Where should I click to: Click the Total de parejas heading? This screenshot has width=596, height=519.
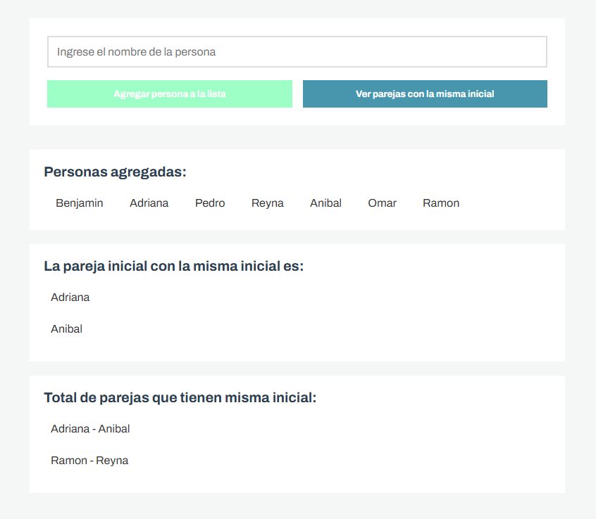tap(181, 397)
